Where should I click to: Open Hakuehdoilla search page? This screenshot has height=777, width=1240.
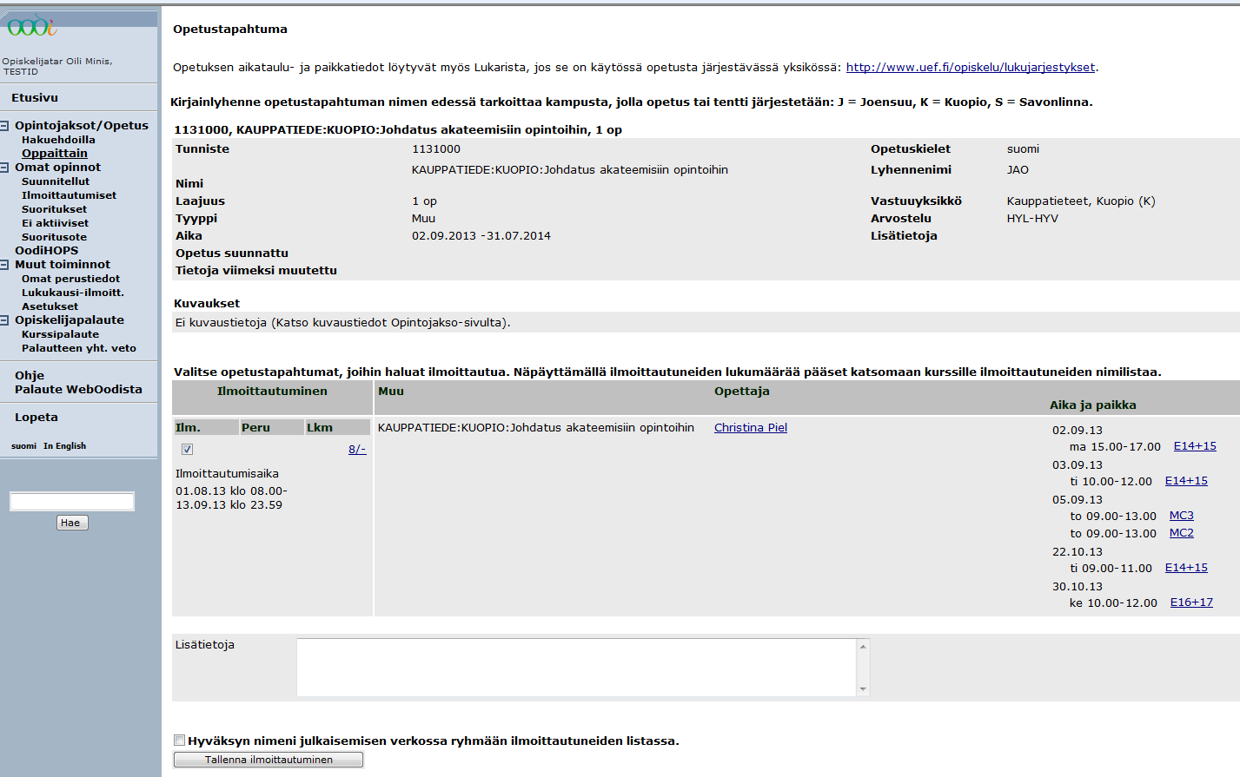(58, 140)
